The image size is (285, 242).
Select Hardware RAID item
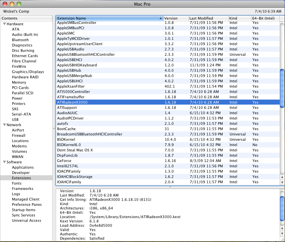pyautogui.click(x=25, y=77)
